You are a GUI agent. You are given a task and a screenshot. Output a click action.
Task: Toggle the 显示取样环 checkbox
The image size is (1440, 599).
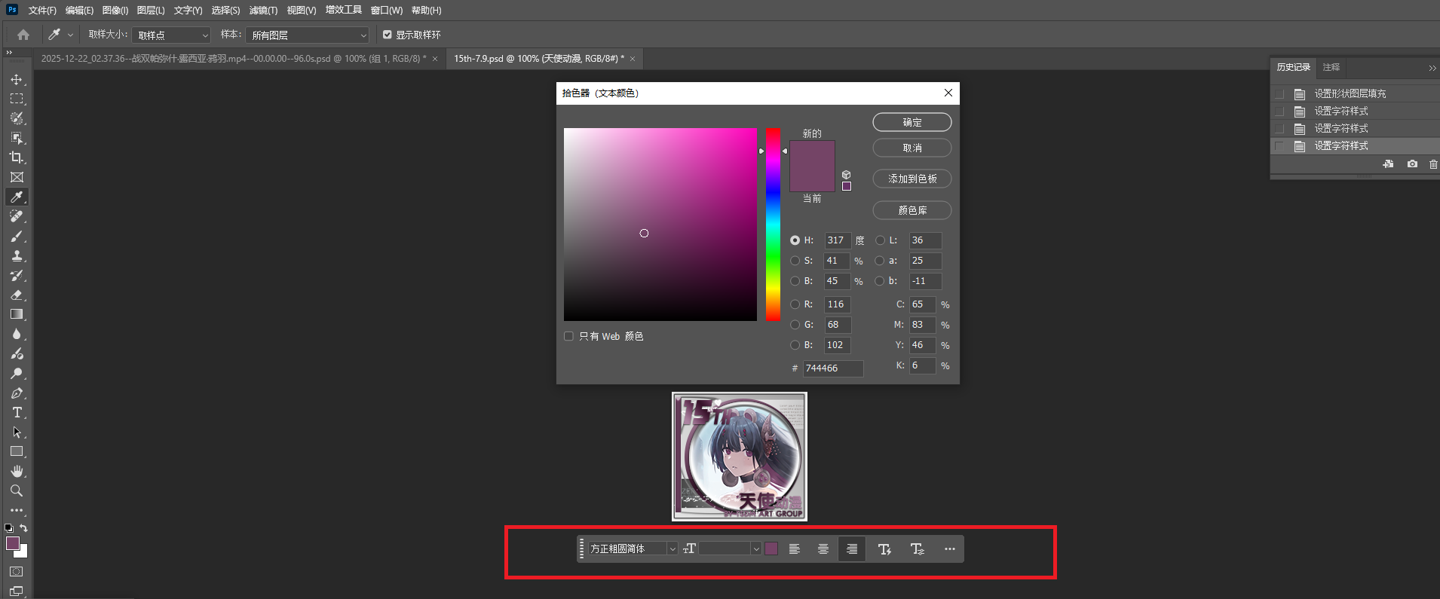tap(388, 35)
